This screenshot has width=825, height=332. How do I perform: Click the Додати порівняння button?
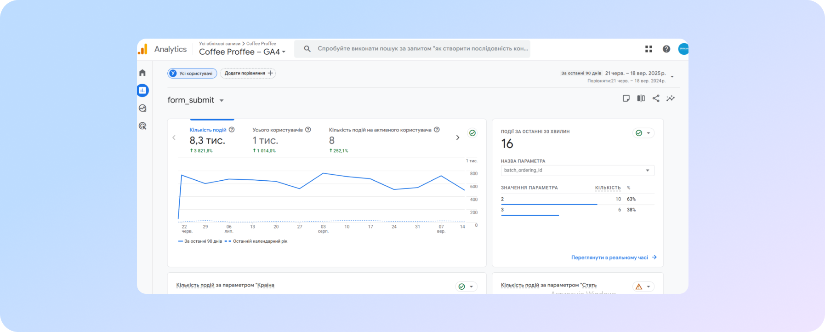[x=248, y=73]
